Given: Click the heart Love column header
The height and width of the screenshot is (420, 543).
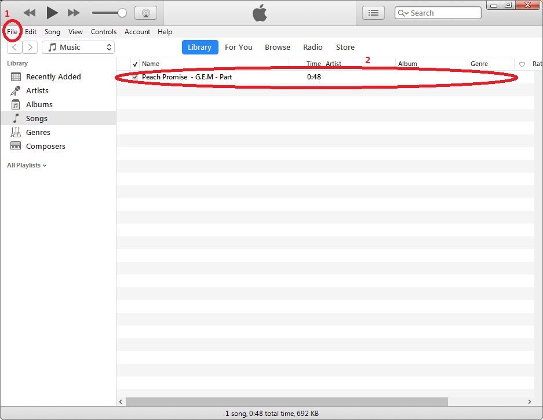Looking at the screenshot, I should point(522,64).
